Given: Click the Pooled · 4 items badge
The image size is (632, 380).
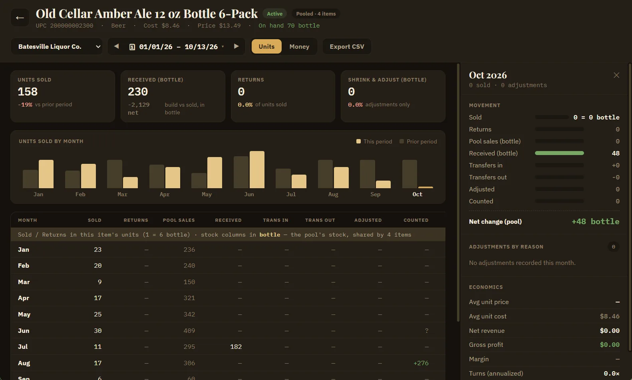Looking at the screenshot, I should point(316,14).
